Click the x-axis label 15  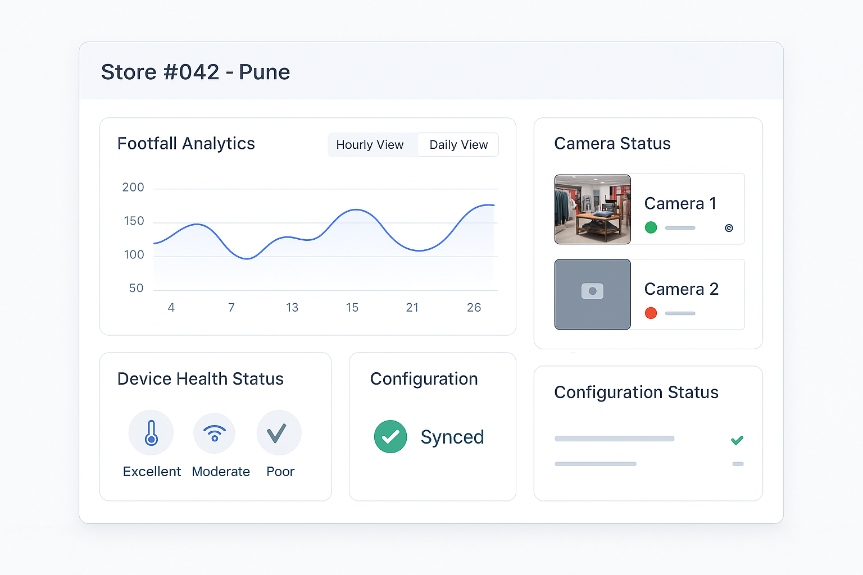click(352, 308)
